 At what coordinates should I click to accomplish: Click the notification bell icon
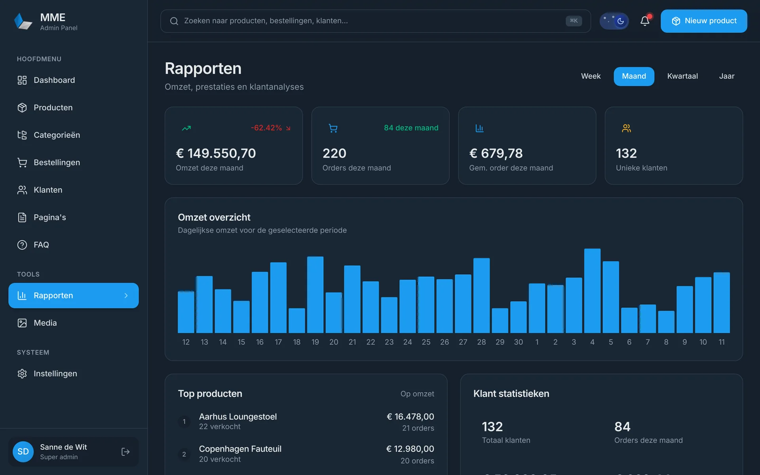(645, 21)
